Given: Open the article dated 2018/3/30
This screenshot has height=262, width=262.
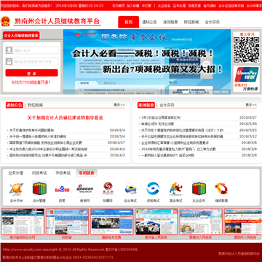Looking at the screenshot, I should [157, 124].
